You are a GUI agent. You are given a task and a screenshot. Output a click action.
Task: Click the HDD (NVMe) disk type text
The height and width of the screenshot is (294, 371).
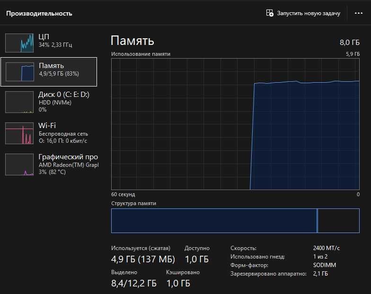coord(55,103)
